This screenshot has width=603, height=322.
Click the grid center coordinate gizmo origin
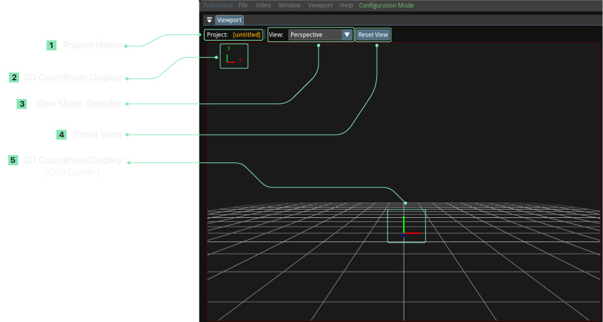coord(404,233)
